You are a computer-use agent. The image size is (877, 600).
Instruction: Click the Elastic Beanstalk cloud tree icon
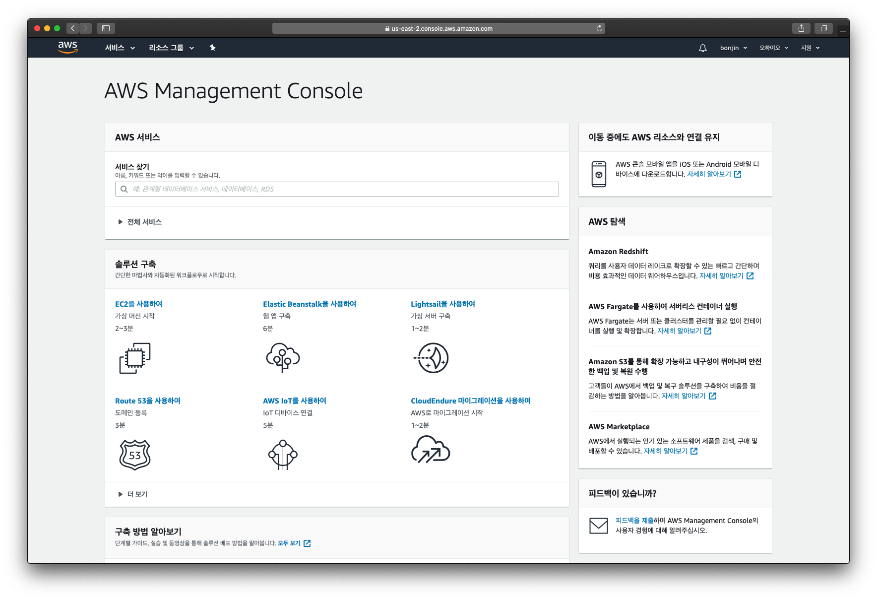[x=283, y=357]
